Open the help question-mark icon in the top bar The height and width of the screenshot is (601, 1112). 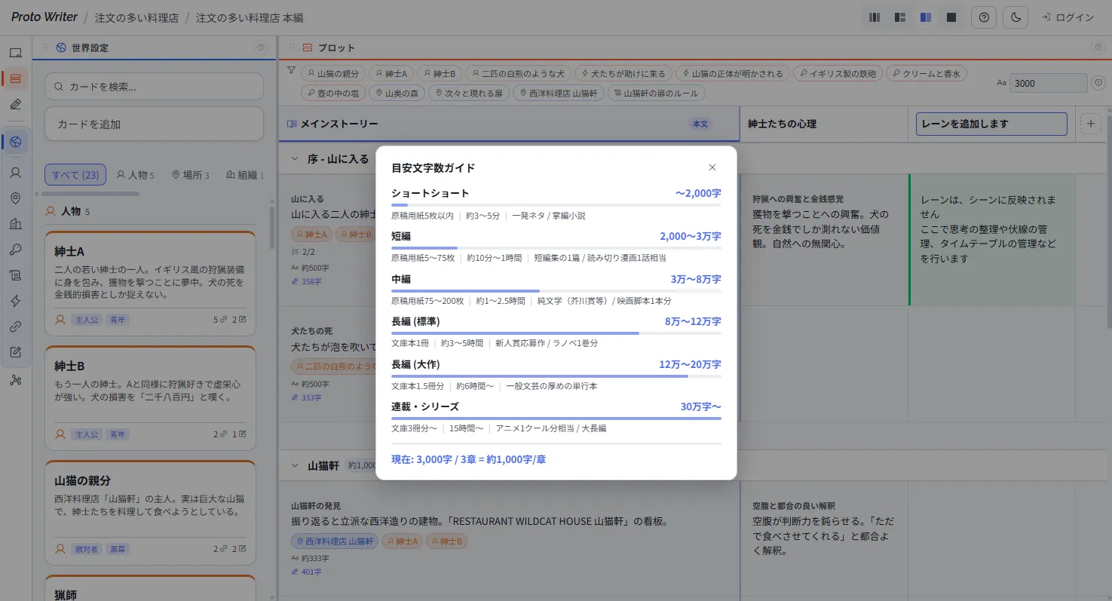click(983, 17)
